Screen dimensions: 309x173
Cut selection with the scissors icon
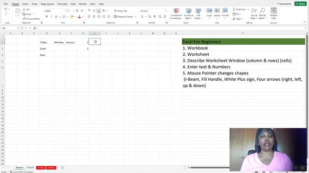pyautogui.click(x=24, y=10)
